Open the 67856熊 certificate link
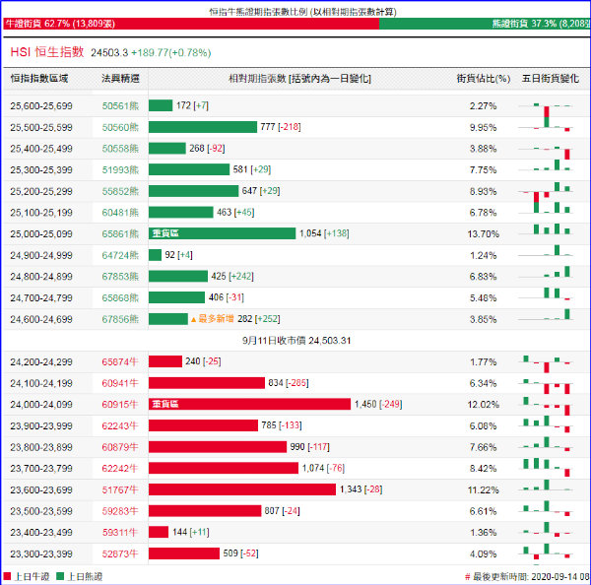Image resolution: width=591 pixels, height=585 pixels. click(120, 319)
